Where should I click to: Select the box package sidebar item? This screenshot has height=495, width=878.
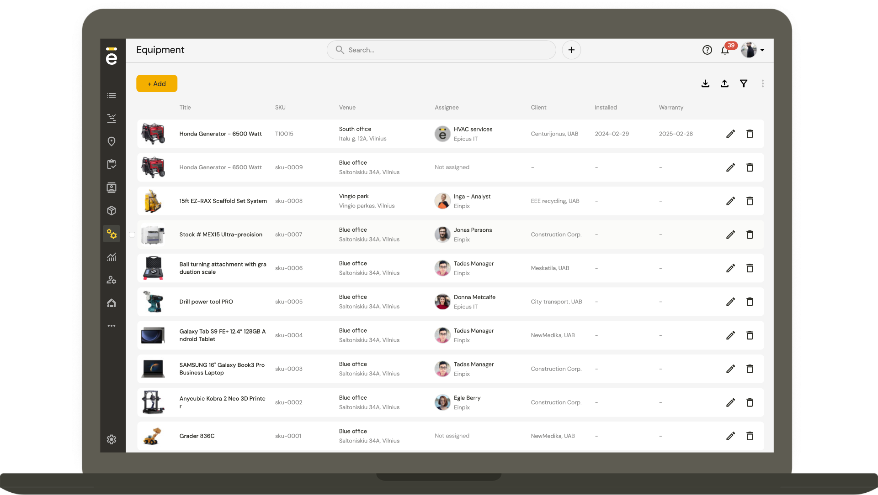112,210
